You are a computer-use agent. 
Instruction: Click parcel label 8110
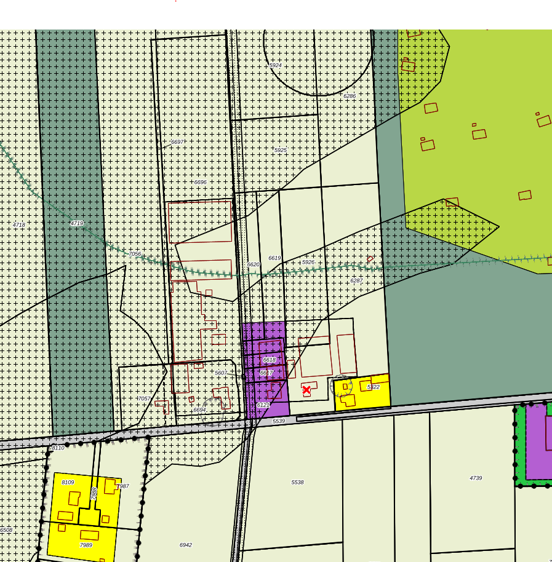(x=58, y=448)
